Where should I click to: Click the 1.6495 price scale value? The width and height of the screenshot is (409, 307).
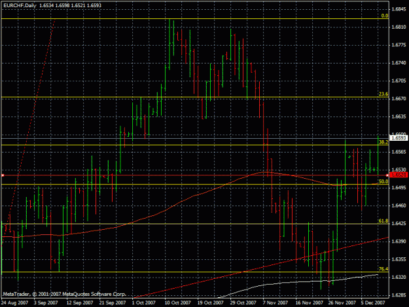click(x=399, y=188)
